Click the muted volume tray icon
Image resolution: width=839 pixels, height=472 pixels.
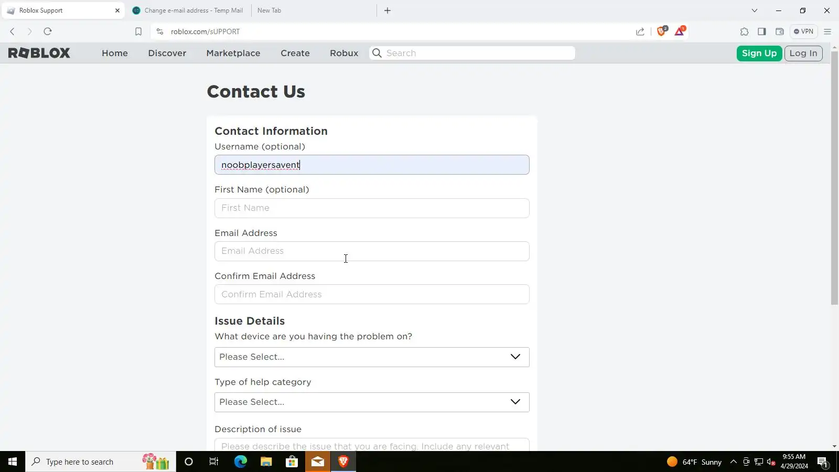[x=771, y=462]
